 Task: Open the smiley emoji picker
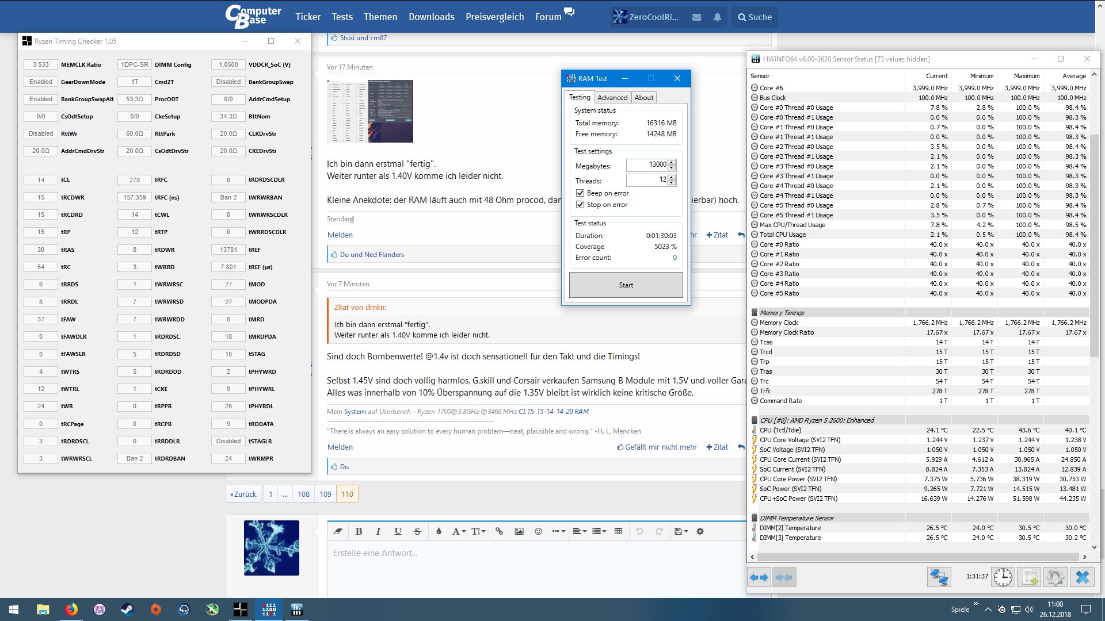(x=538, y=531)
